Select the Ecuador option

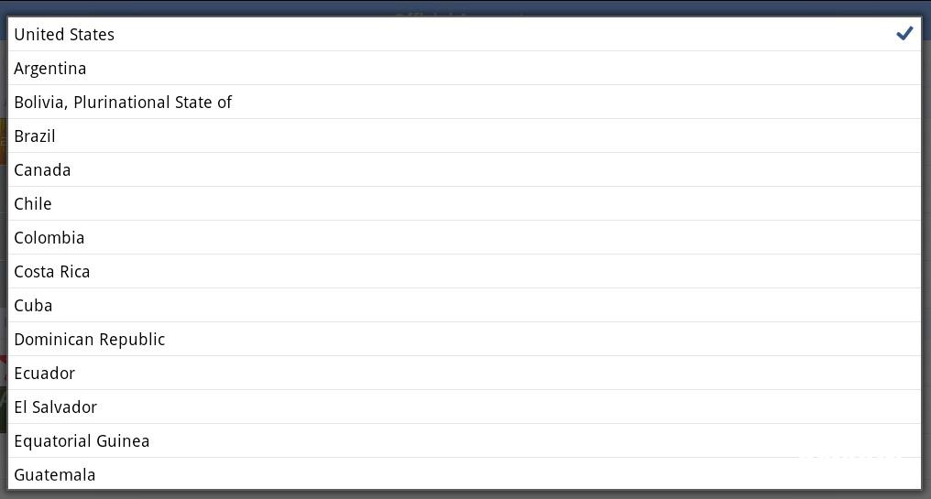[x=45, y=374]
